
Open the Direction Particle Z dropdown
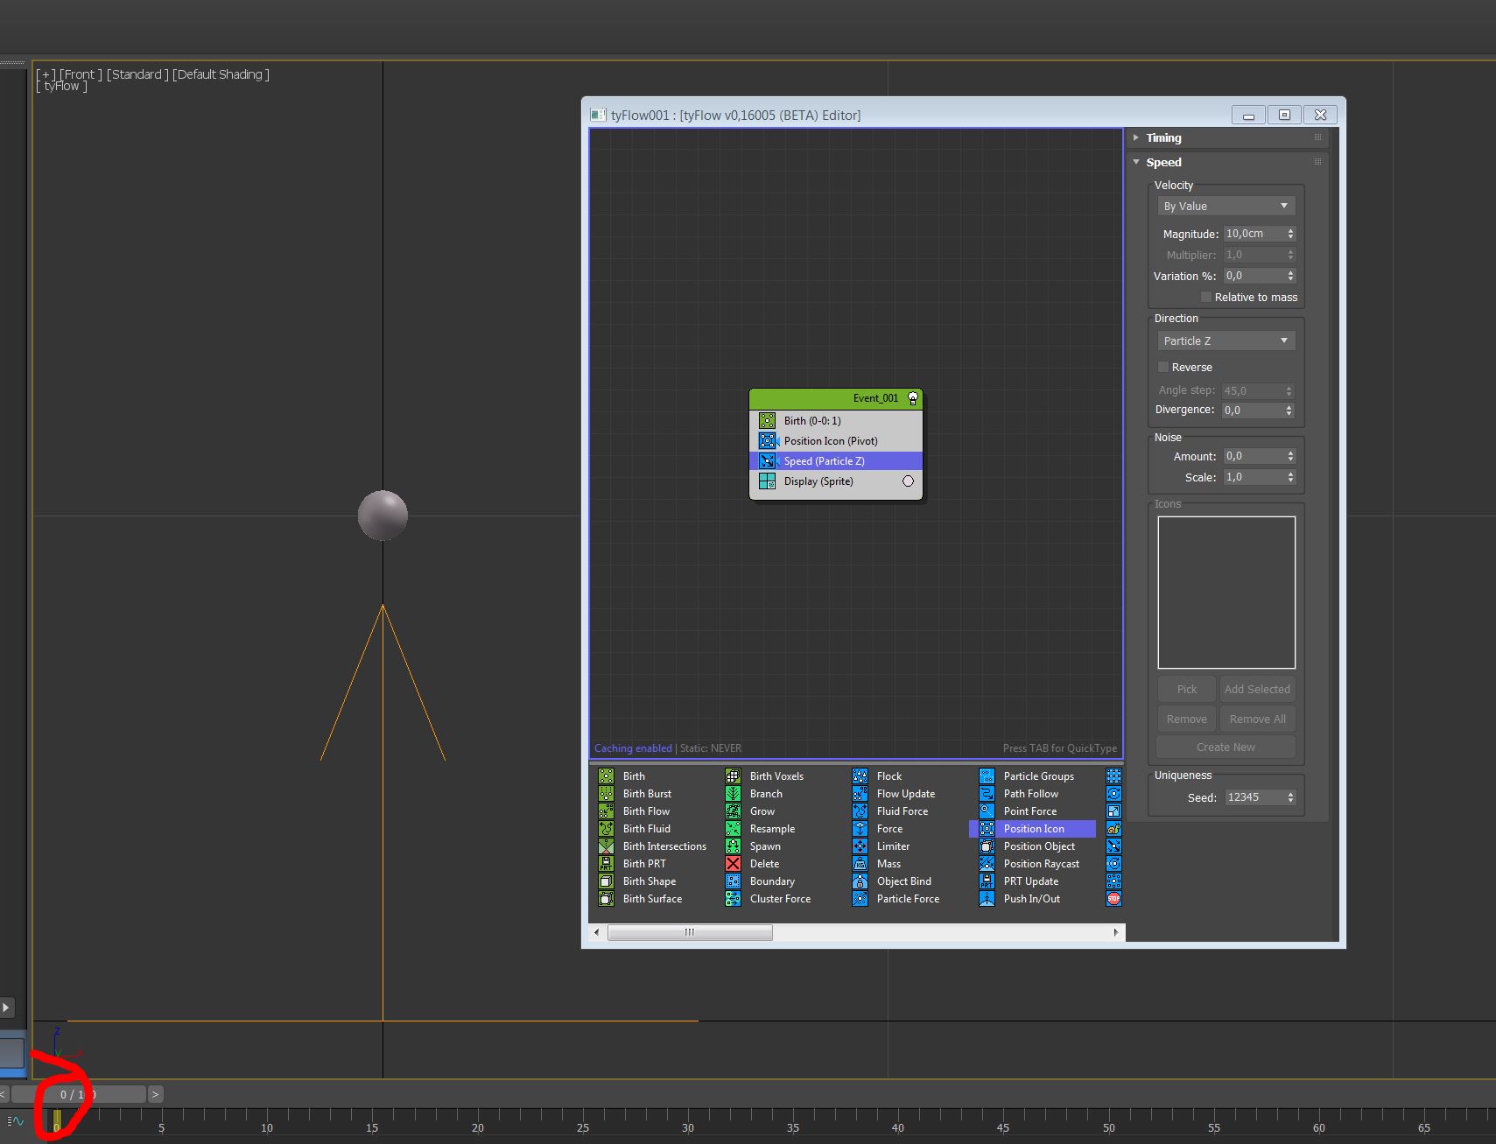[1226, 341]
